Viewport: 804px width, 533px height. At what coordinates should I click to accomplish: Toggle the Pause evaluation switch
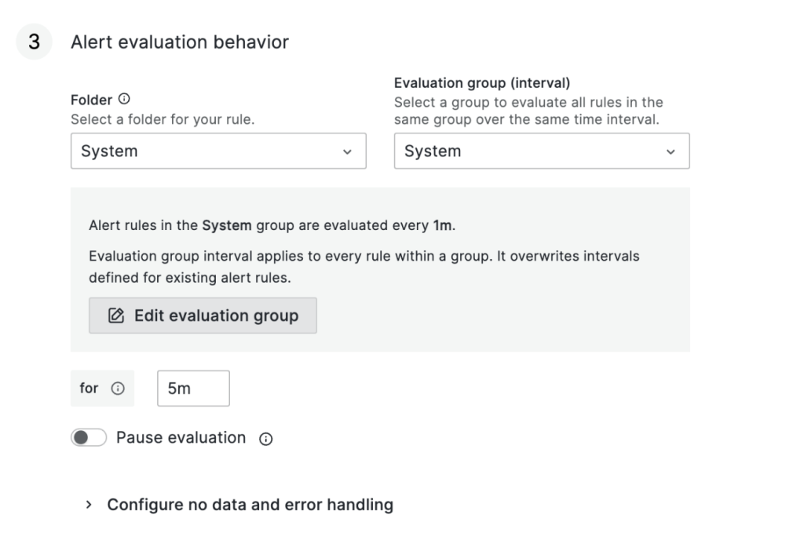pos(88,438)
